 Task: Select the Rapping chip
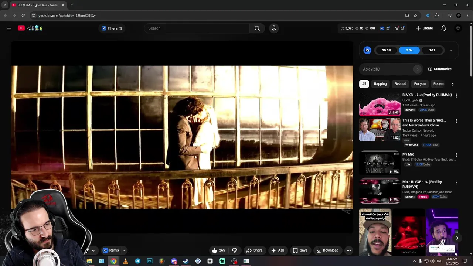(380, 84)
